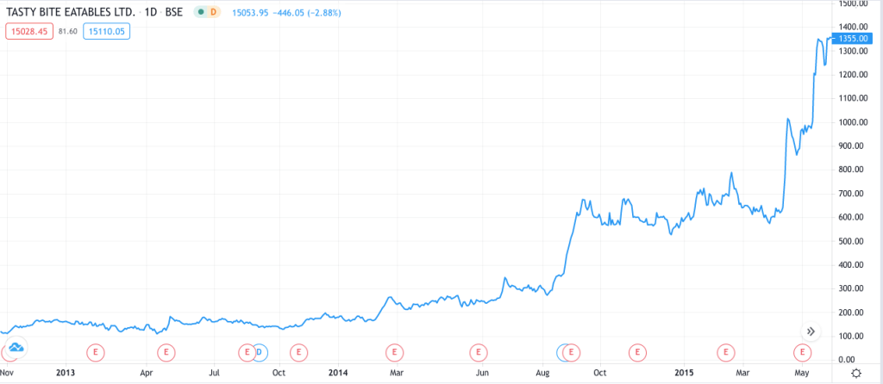Click the 2014 label on time axis
Screen dimensions: 883x384
338,373
